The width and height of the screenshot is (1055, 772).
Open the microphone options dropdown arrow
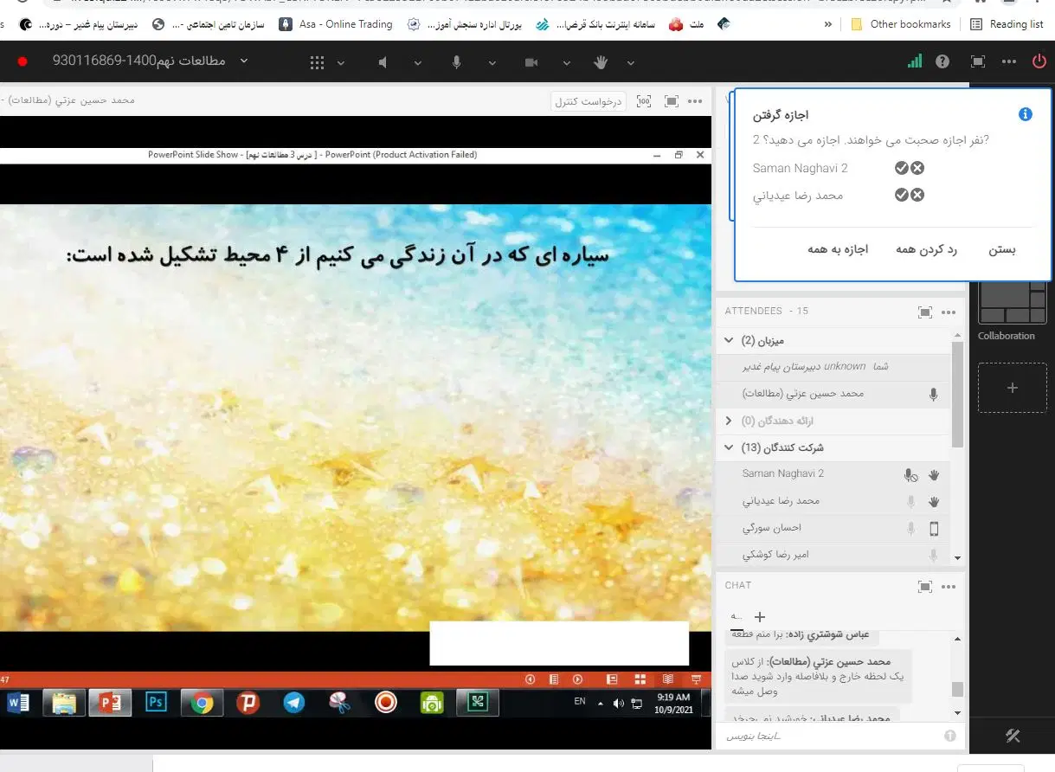point(492,63)
